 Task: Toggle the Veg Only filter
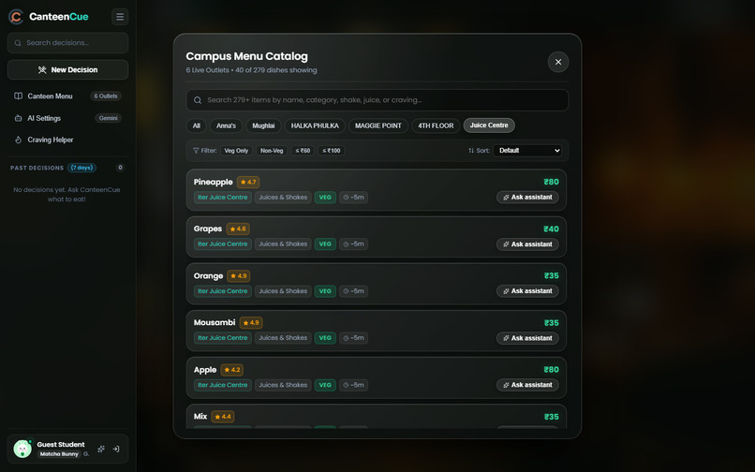[x=236, y=151]
